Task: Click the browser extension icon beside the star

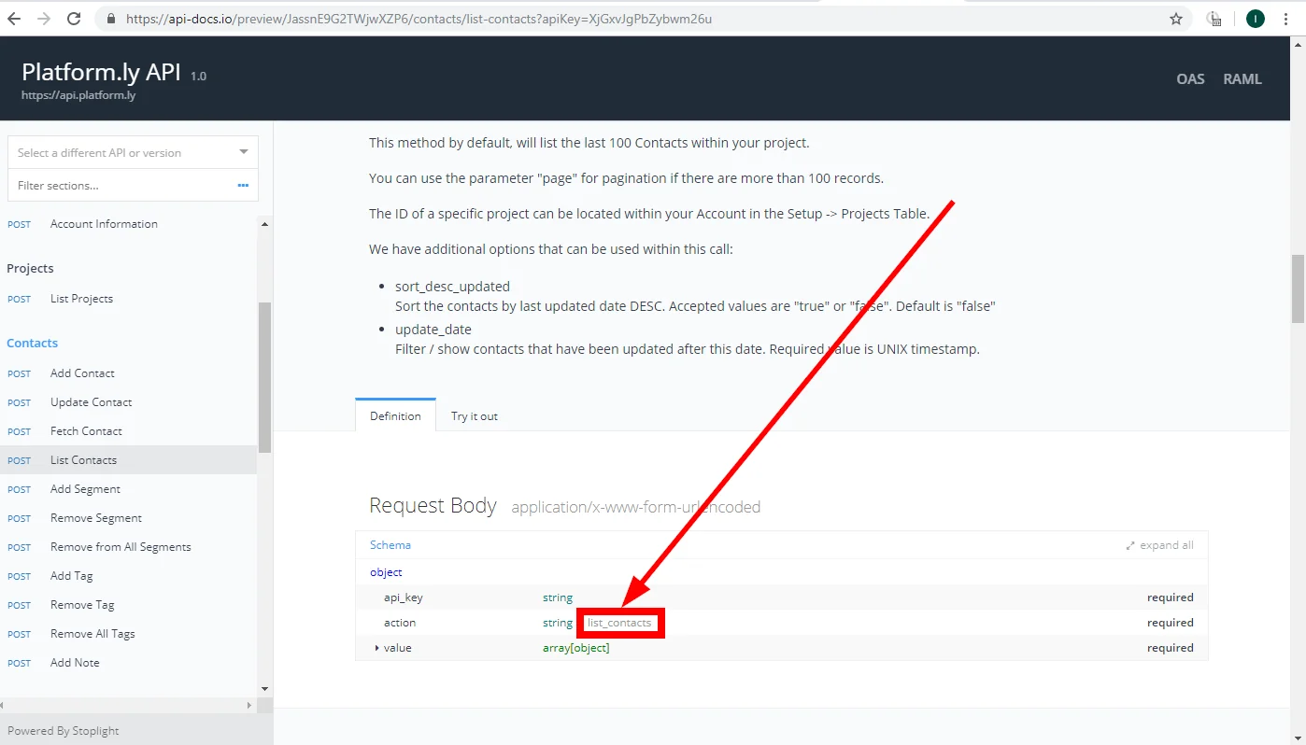Action: 1214,19
